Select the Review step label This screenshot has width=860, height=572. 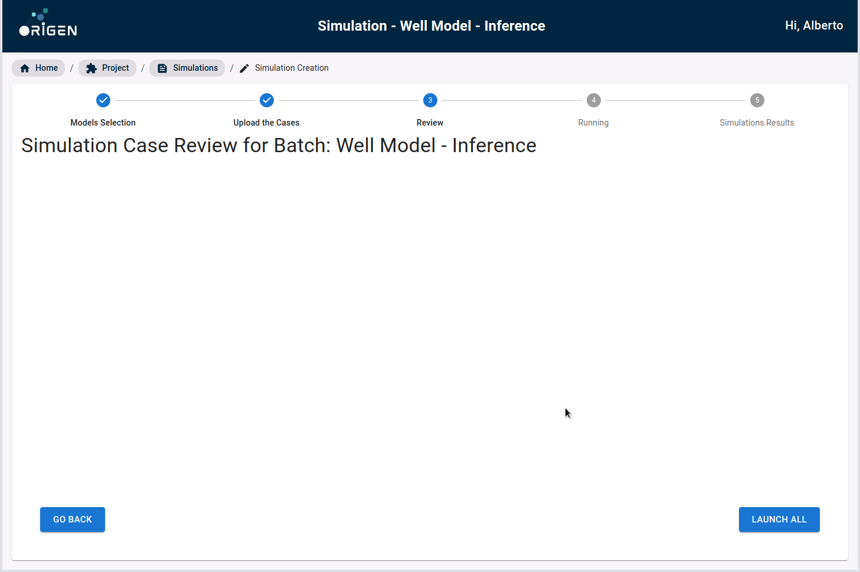tap(430, 123)
